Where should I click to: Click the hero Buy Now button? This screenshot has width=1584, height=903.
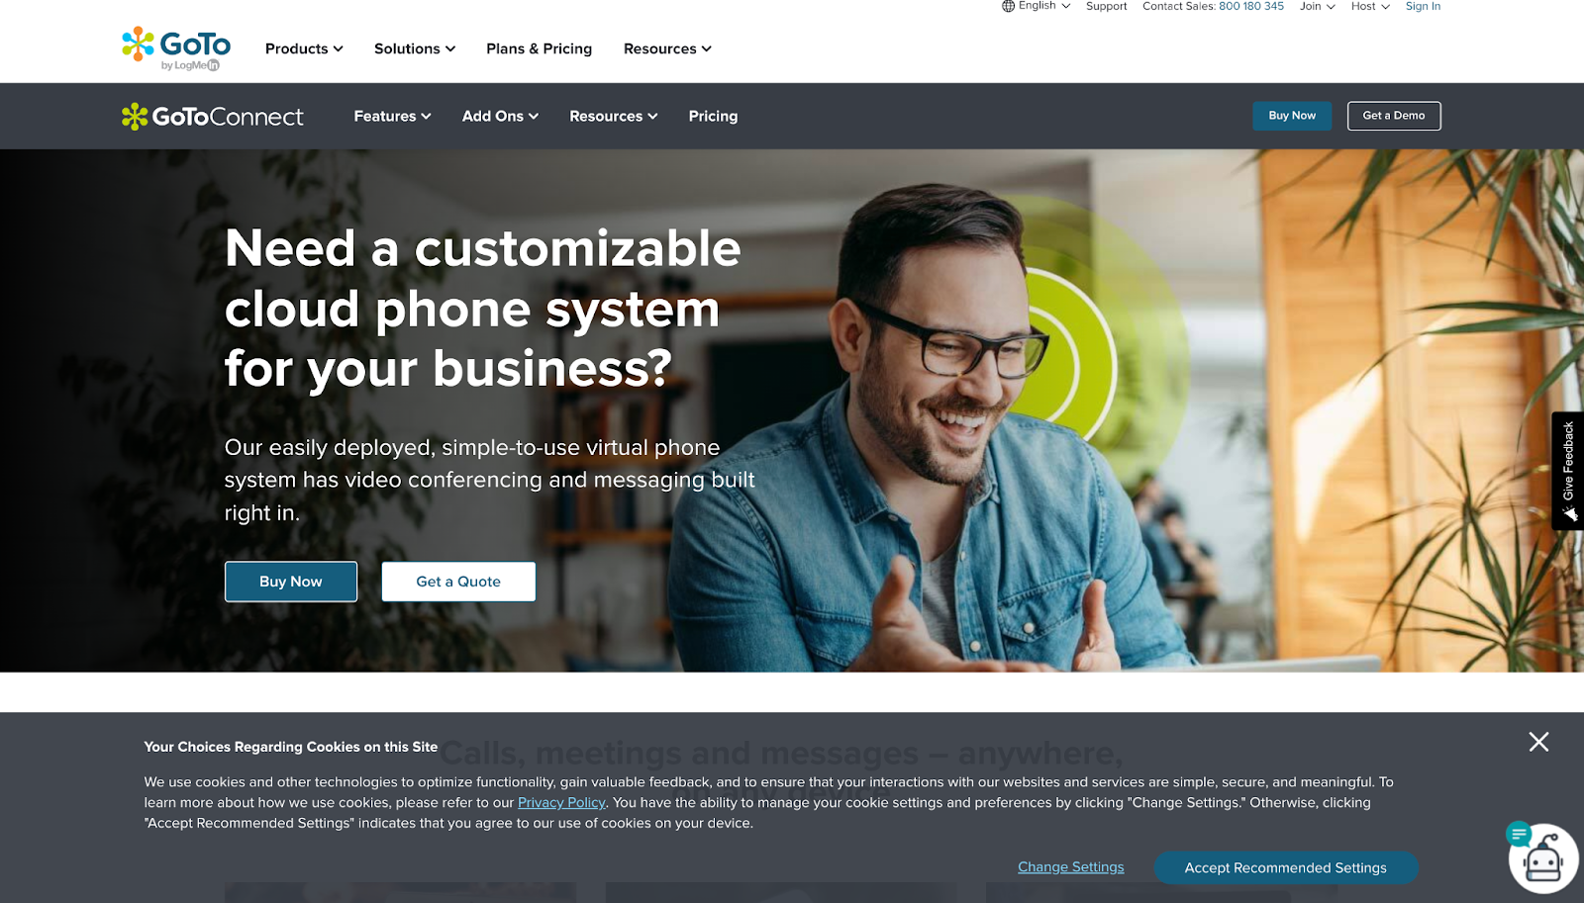(291, 582)
